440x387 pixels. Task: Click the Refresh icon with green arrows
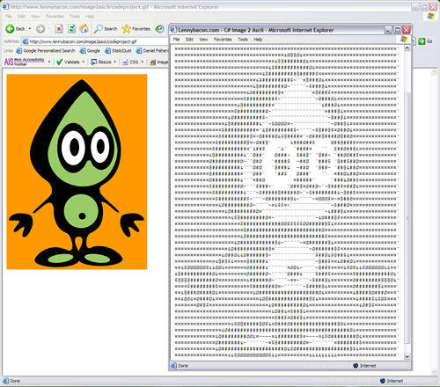71,29
